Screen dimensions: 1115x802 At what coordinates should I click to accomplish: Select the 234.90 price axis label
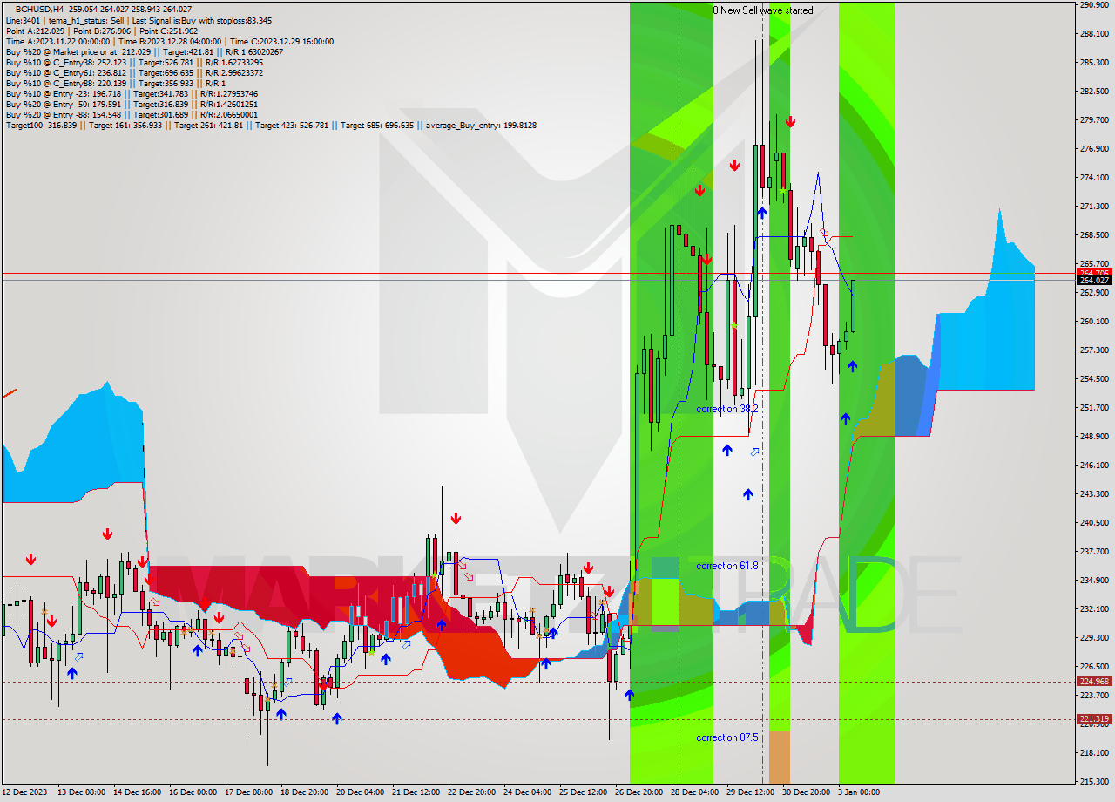click(x=1094, y=580)
